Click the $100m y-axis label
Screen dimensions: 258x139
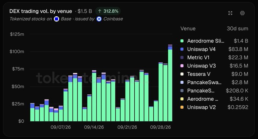click(17, 52)
